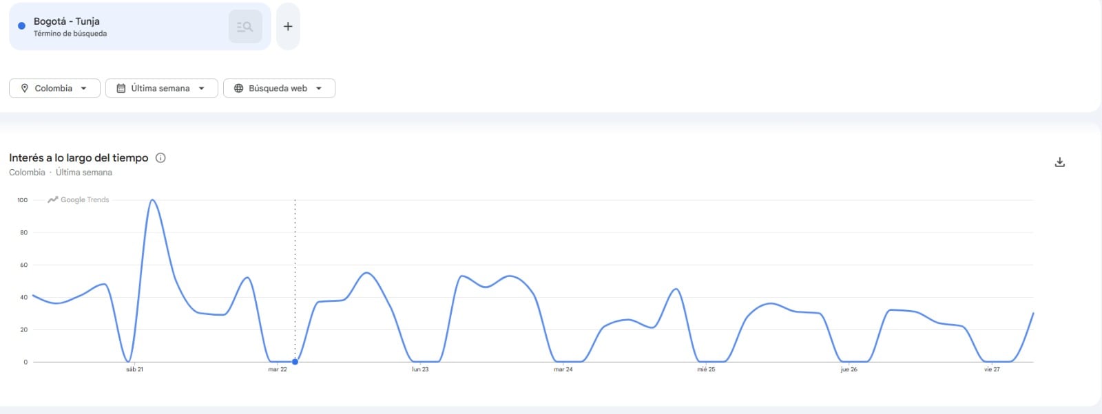
Task: Click the globe icon on the Búsqueda web filter
Action: tap(238, 88)
